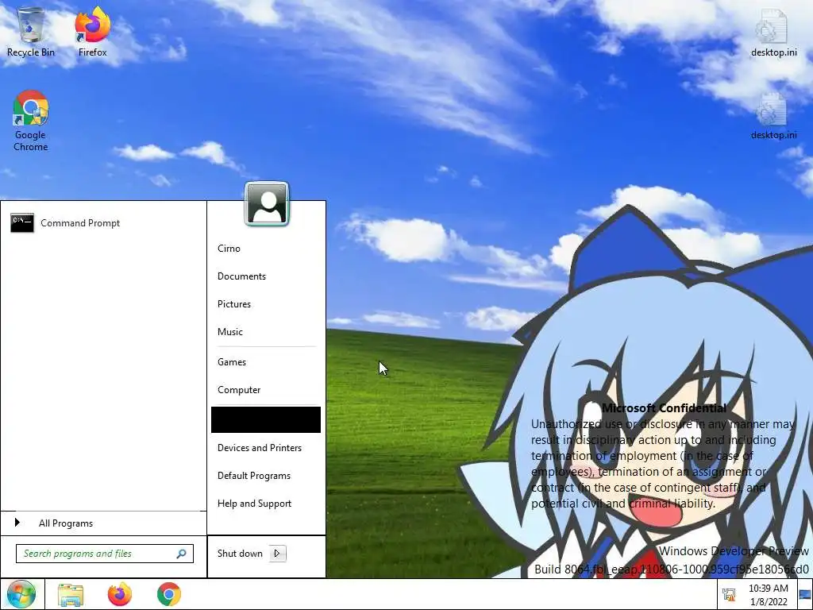
Task: Open Firefox from the taskbar
Action: [x=120, y=594]
